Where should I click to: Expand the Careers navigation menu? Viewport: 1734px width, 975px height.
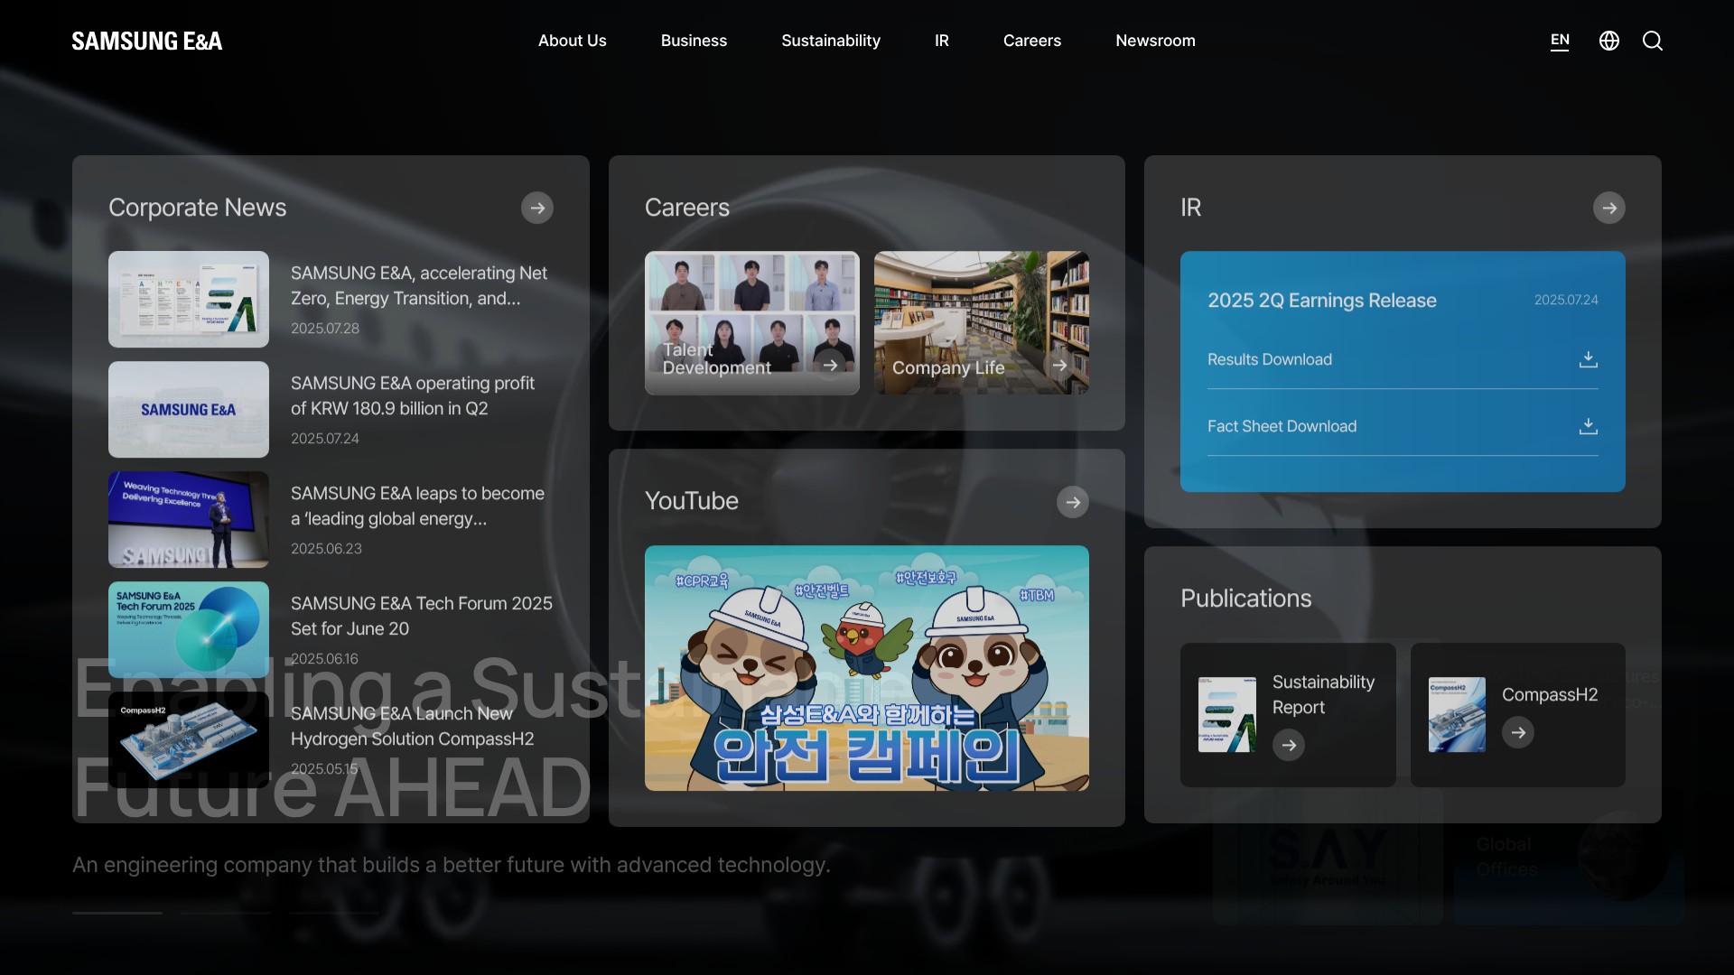coord(1031,41)
